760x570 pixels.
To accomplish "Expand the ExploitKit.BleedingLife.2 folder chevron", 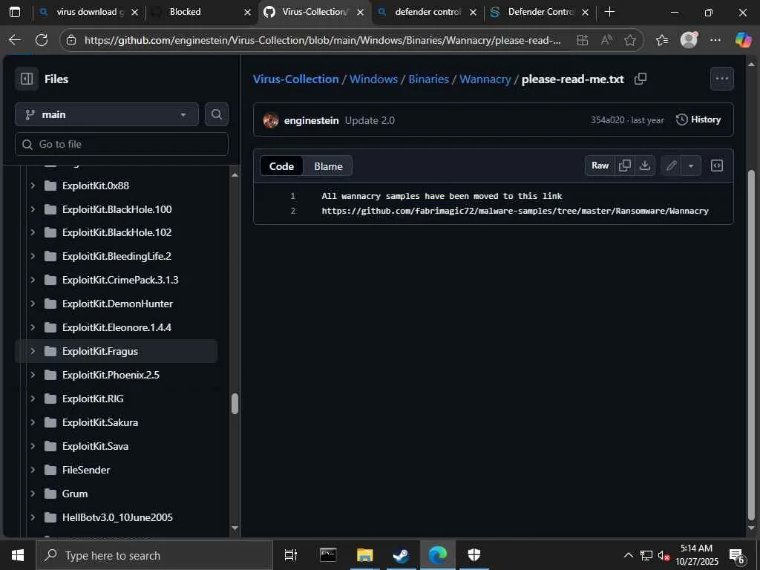I will pos(33,256).
